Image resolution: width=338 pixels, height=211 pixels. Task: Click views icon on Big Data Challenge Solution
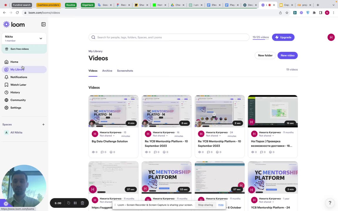click(x=93, y=152)
